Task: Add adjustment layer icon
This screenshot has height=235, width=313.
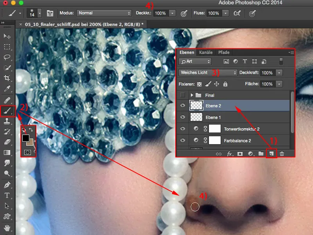Action: (x=250, y=154)
